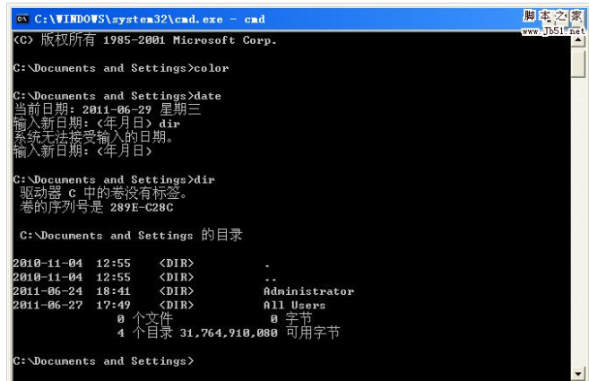Click the typed 'date' command line
This screenshot has width=589, height=381.
click(117, 96)
